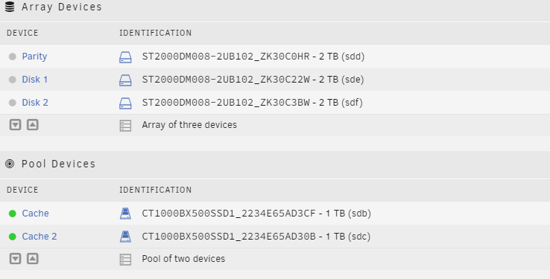Click the array devices down-arrow button
Viewport: 550px width, 279px height.
pyautogui.click(x=15, y=125)
